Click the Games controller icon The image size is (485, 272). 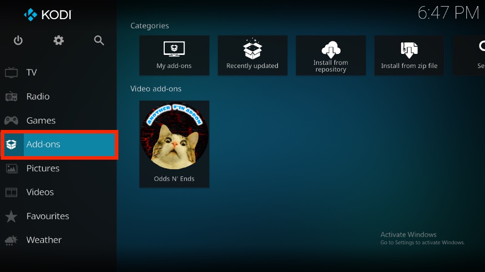coord(12,120)
